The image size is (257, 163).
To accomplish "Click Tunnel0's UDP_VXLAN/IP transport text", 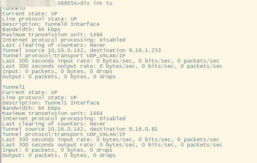I will click(106, 56).
